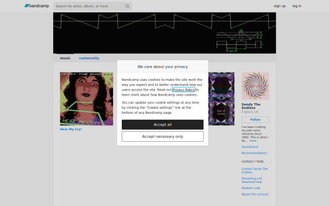Click the England, UK location text
Viewport: 329px width, 206px height.
click(250, 112)
